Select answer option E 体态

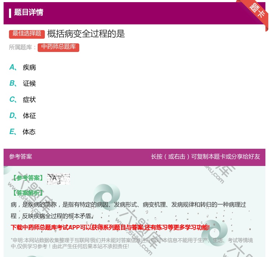coord(23,132)
